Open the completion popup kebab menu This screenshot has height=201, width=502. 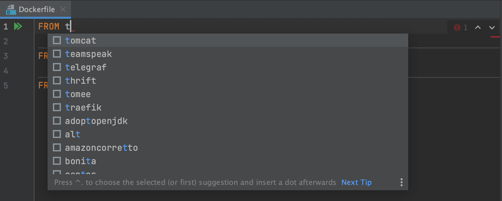[401, 182]
